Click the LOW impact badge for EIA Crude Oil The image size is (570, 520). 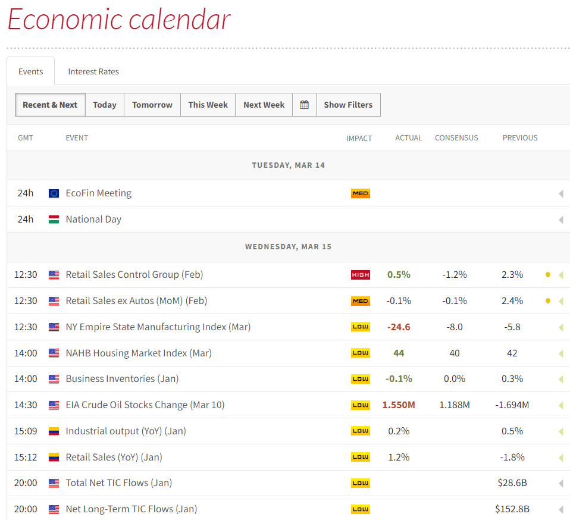pyautogui.click(x=361, y=405)
